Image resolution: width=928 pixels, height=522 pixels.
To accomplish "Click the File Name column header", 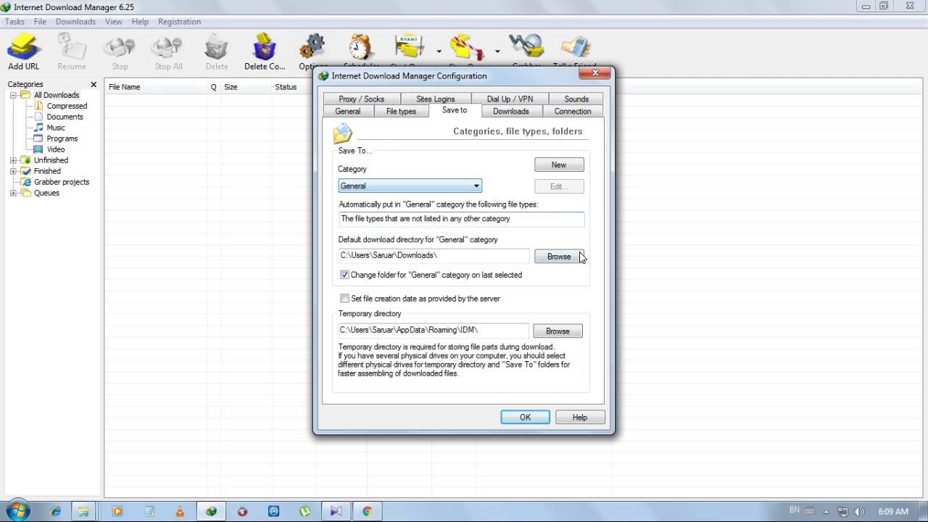I will (156, 87).
